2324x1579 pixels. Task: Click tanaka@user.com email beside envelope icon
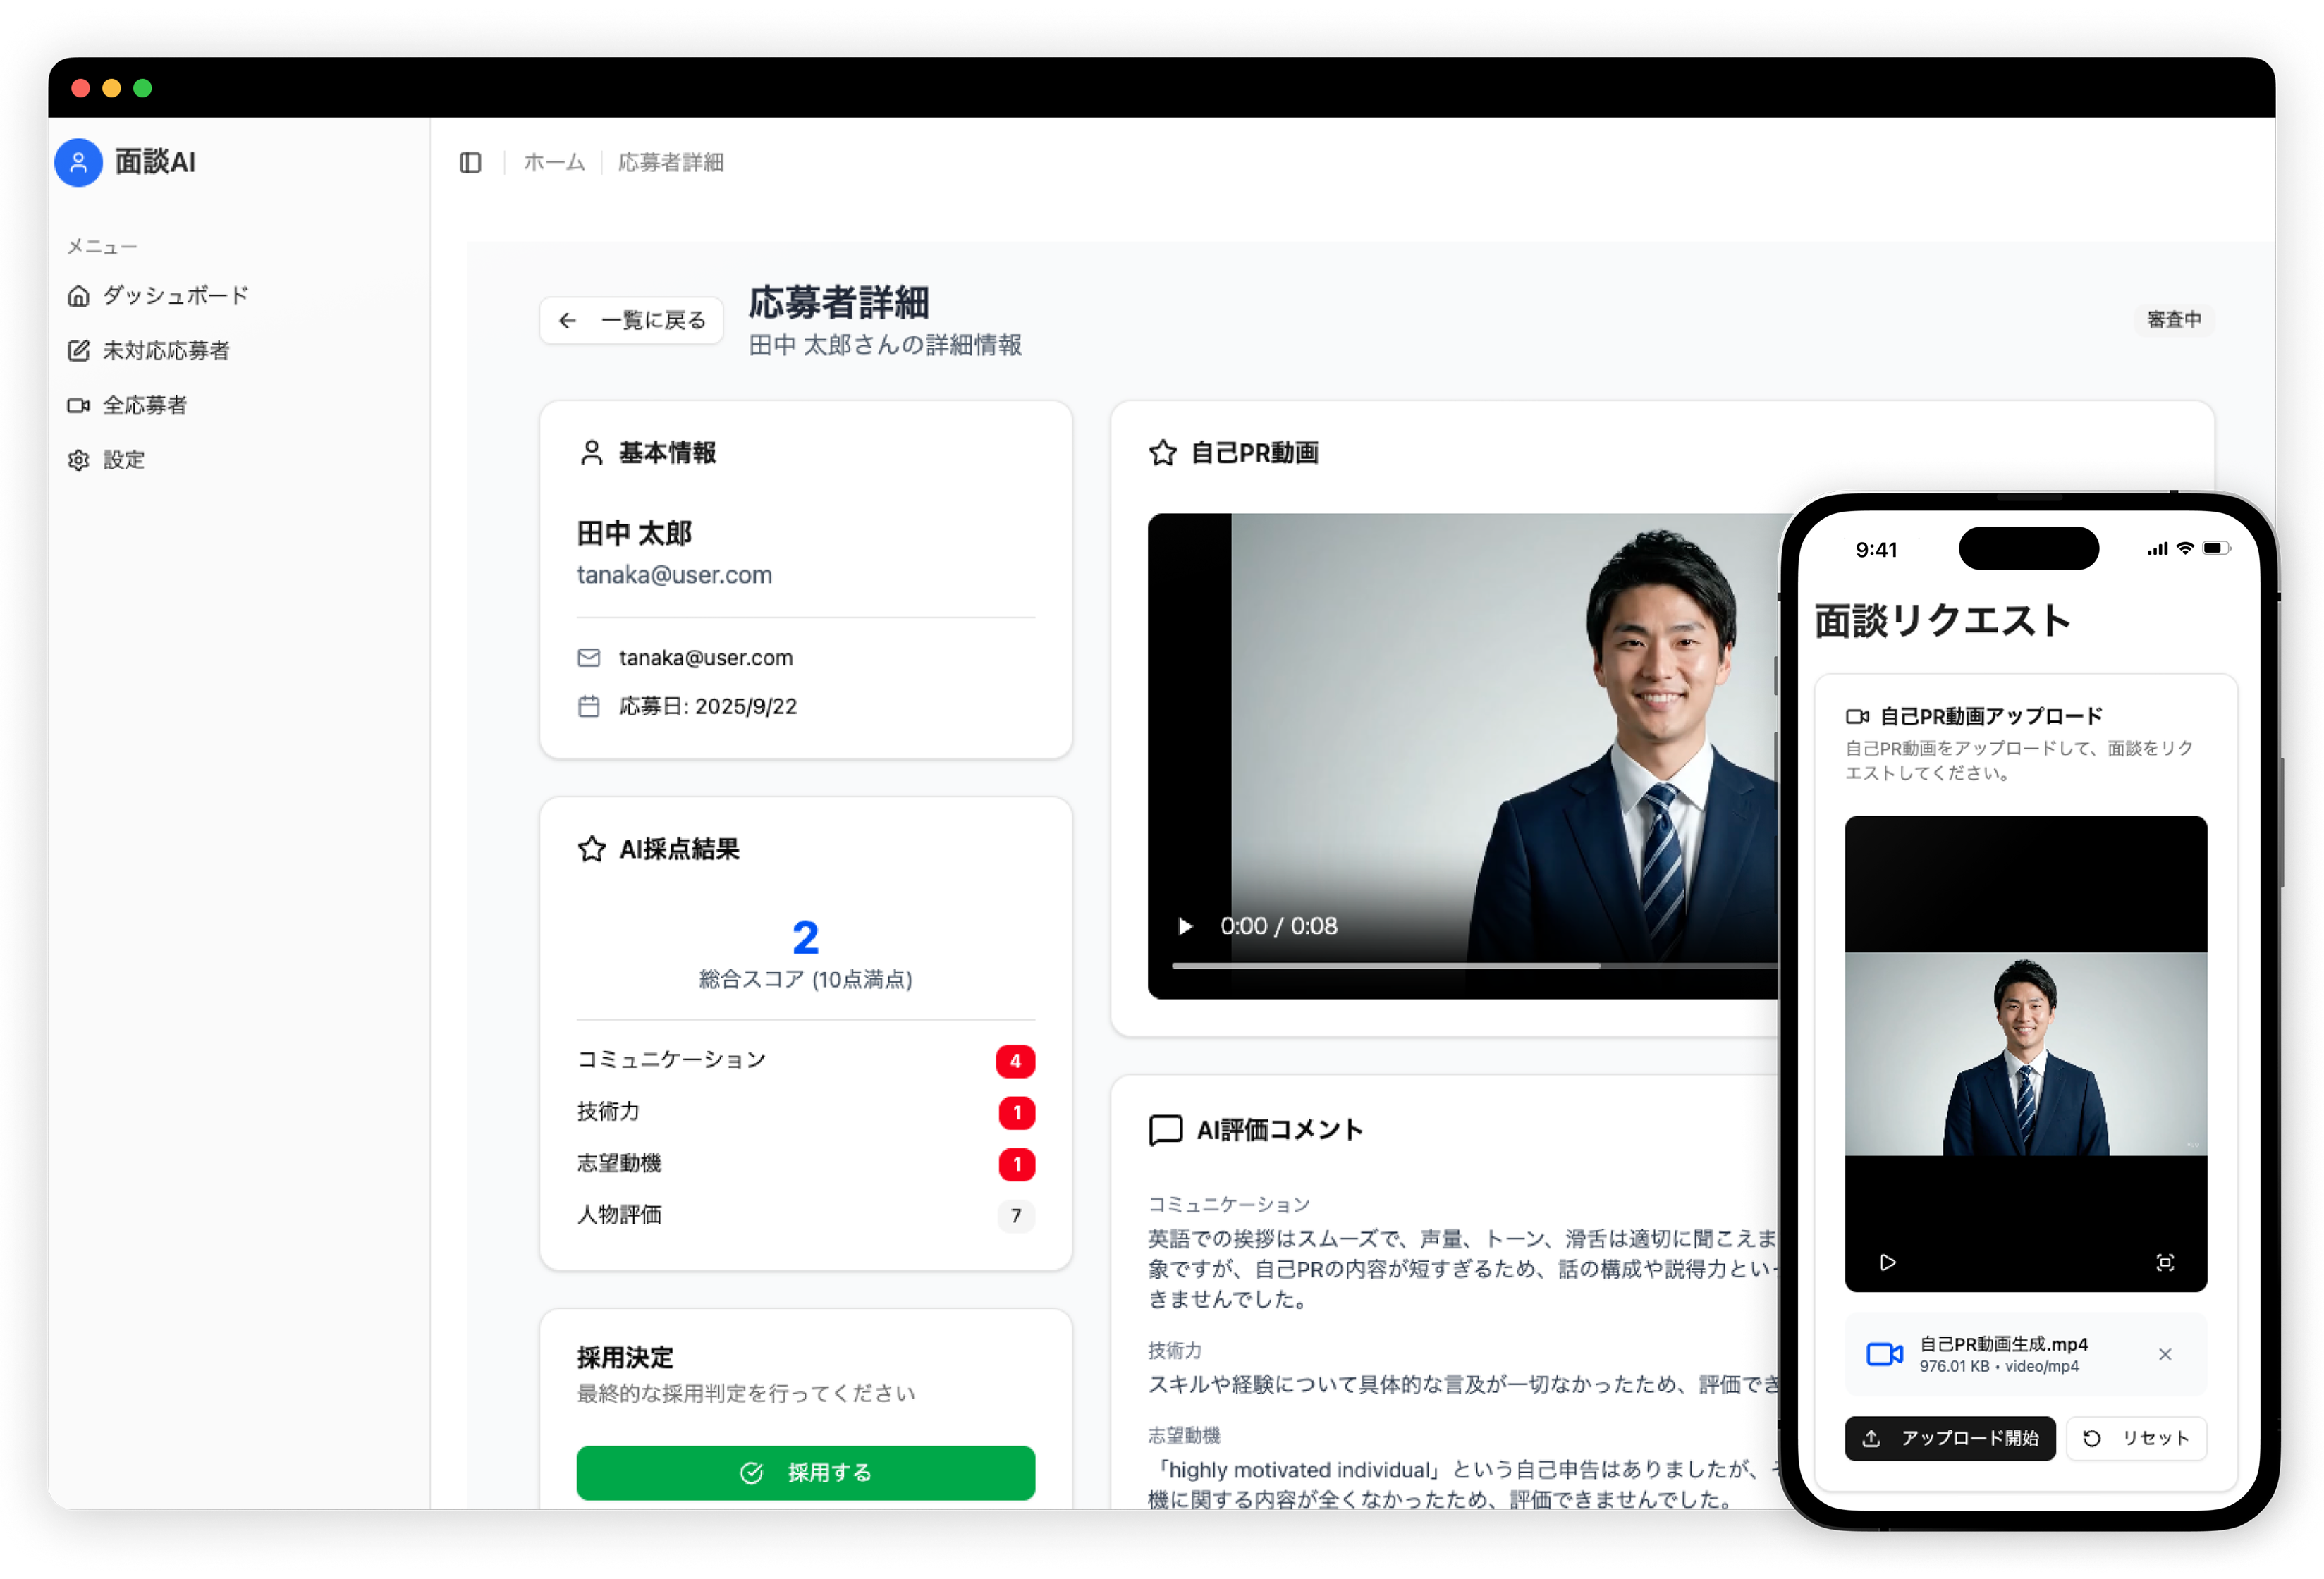(705, 658)
